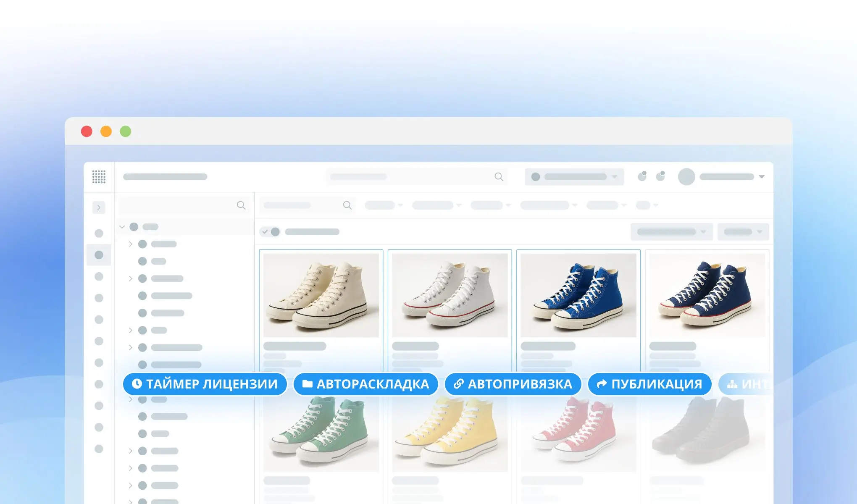Open the cream high-top sneakers thumbnail
Viewport: 857px width, 504px height.
[x=321, y=295]
